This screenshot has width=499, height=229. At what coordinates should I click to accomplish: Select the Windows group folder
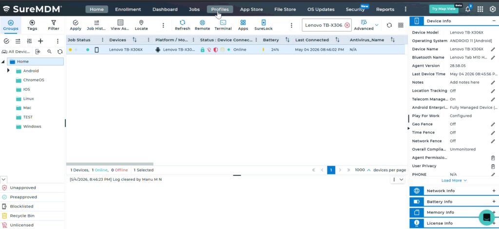coord(32,126)
